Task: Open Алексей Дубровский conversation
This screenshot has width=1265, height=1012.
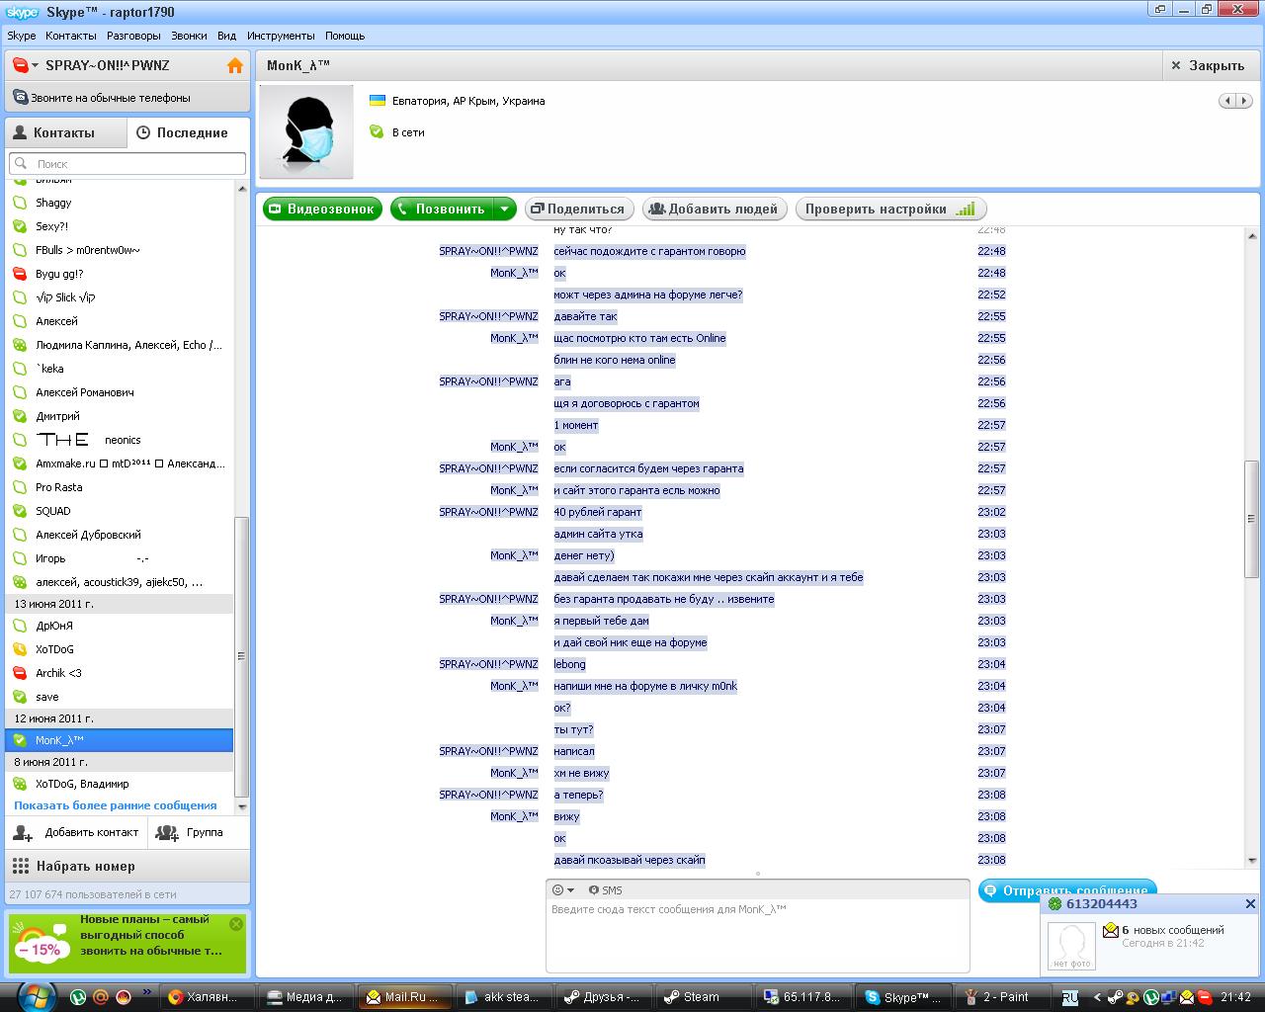Action: [x=120, y=535]
